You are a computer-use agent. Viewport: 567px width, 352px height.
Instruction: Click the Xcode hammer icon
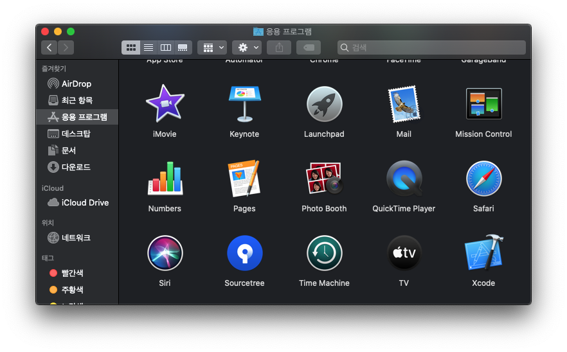[484, 253]
